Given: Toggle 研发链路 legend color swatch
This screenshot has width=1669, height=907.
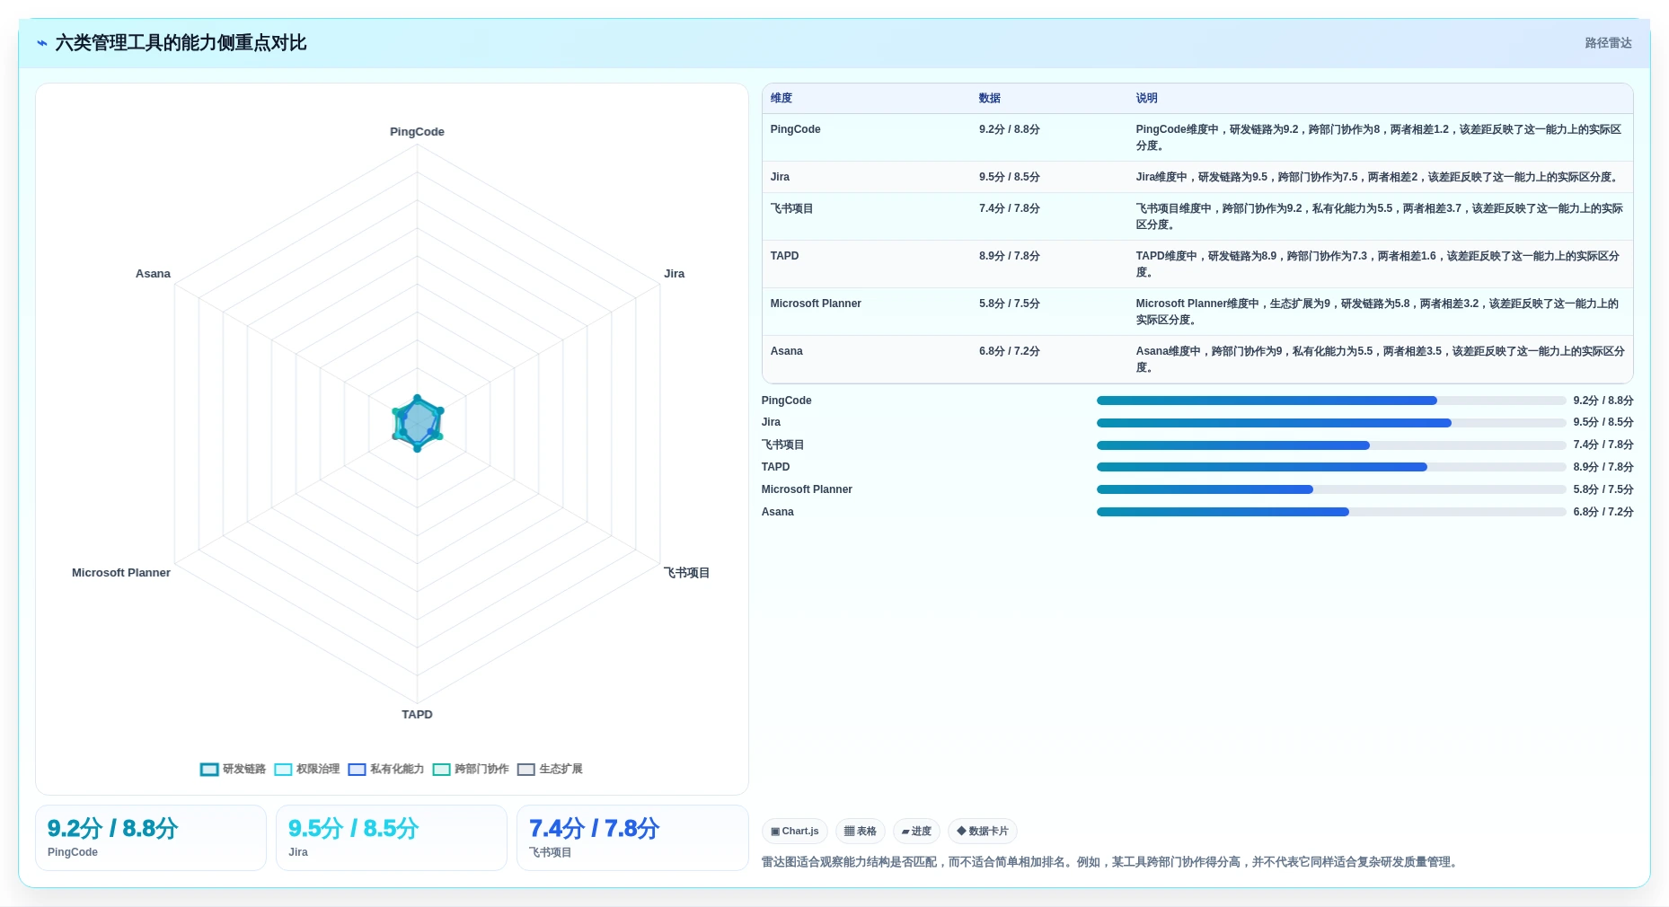Looking at the screenshot, I should (x=209, y=770).
